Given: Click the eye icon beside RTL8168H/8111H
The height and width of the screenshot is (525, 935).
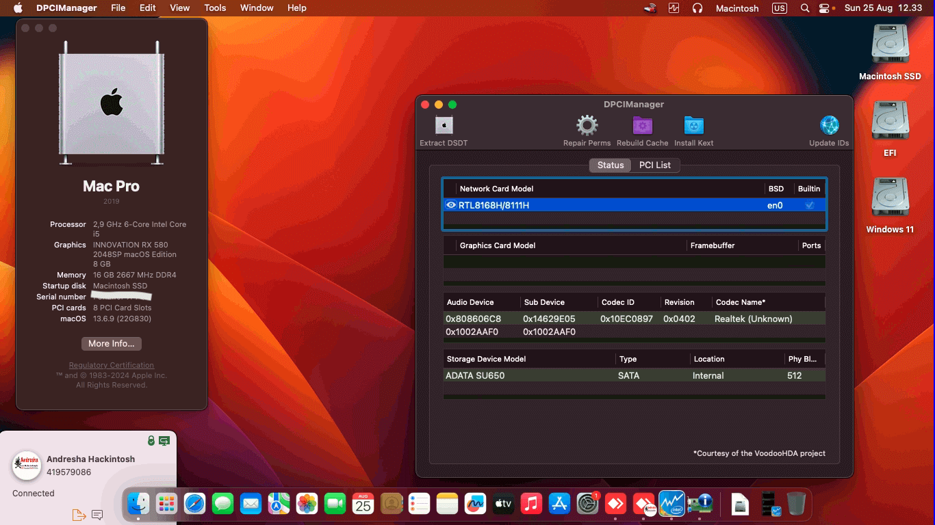Looking at the screenshot, I should point(451,205).
